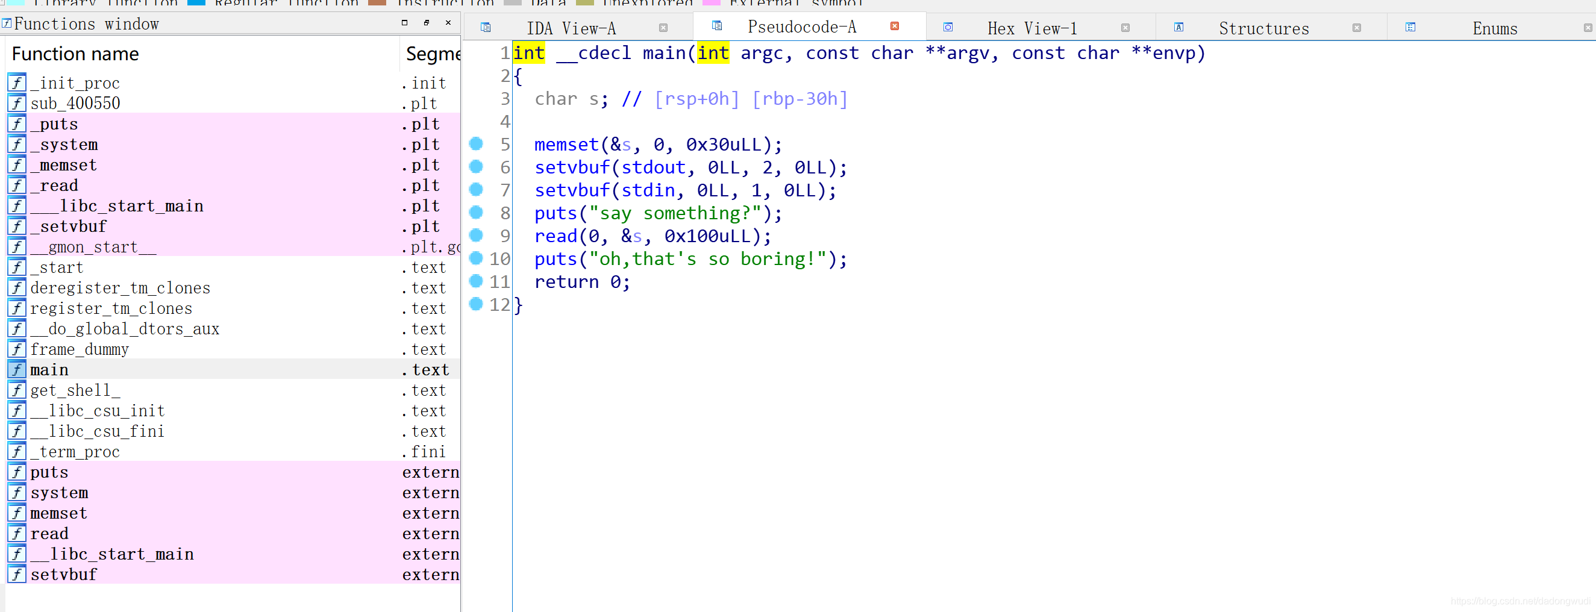Click the stdout argument on line 6
The height and width of the screenshot is (612, 1596).
653,167
